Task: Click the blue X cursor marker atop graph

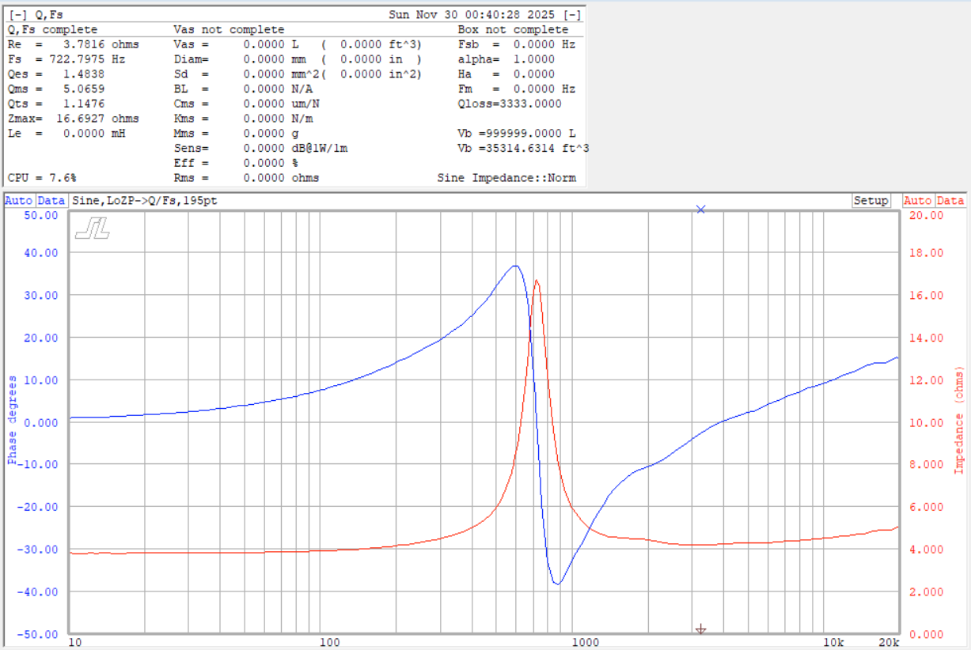Action: click(x=700, y=209)
